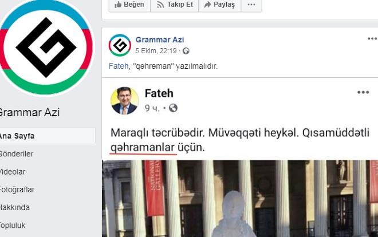Viewport: 378px width, 237px height.
Task: Click the Beğen thumbs-up button
Action: click(129, 5)
